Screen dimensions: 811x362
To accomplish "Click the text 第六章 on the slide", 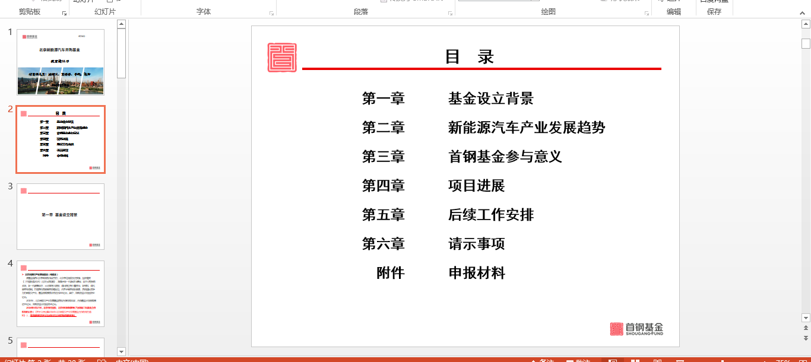I will [384, 244].
